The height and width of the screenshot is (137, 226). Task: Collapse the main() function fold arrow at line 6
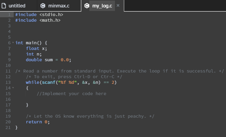click(x=13, y=42)
